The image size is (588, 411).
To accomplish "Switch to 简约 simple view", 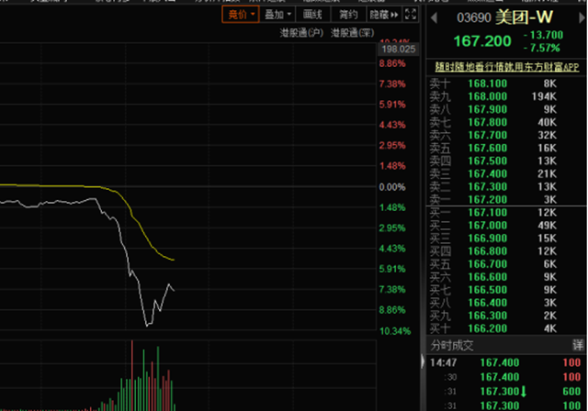I will (x=348, y=15).
